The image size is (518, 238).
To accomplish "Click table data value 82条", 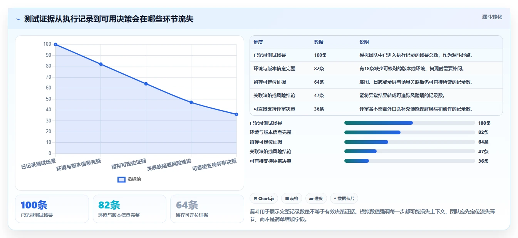I will coord(319,69).
